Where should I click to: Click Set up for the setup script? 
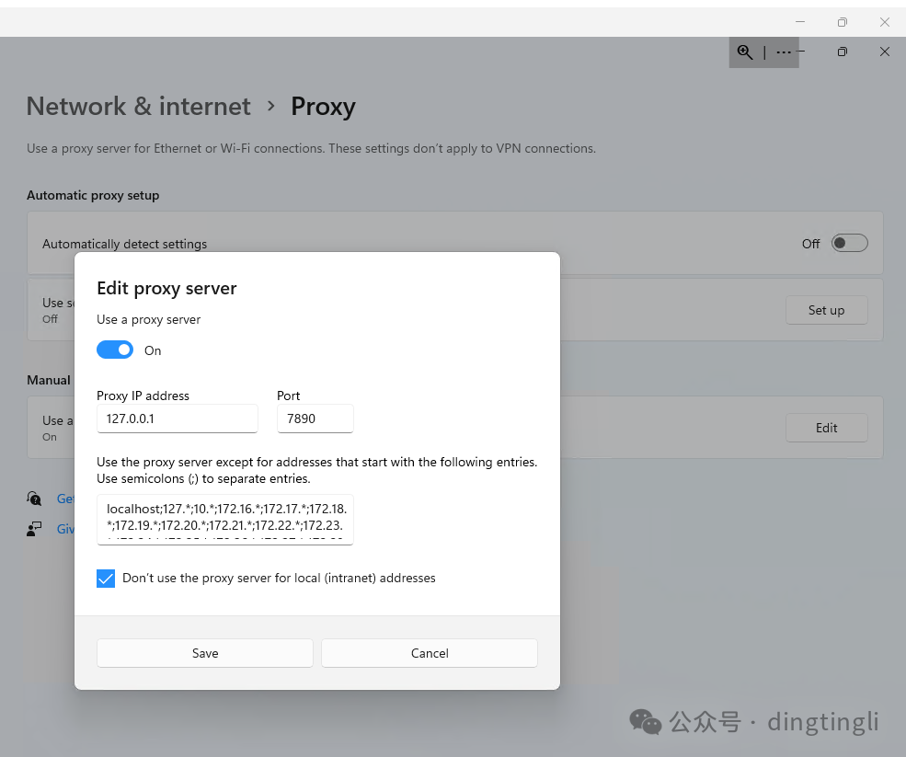tap(825, 310)
